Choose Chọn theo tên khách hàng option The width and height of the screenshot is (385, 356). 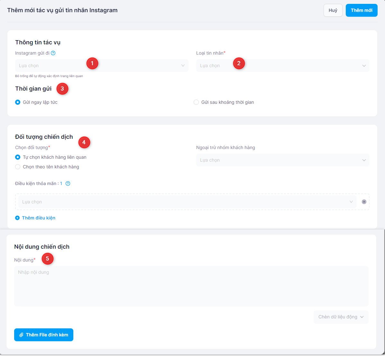click(18, 167)
